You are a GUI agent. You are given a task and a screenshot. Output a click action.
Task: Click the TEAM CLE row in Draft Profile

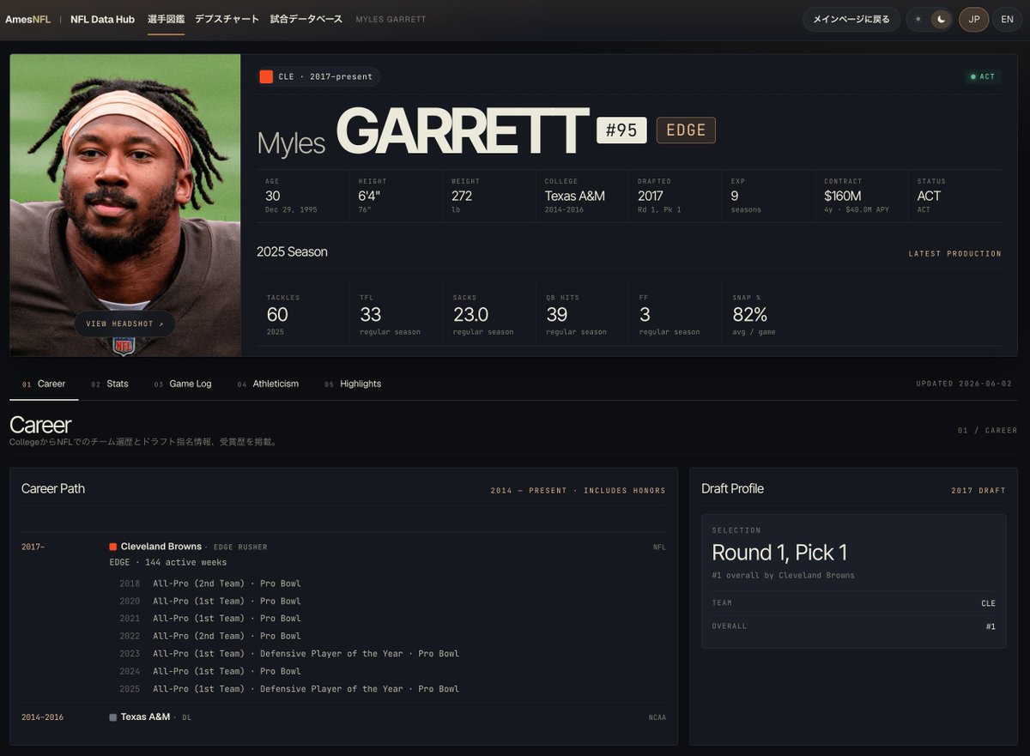click(854, 603)
